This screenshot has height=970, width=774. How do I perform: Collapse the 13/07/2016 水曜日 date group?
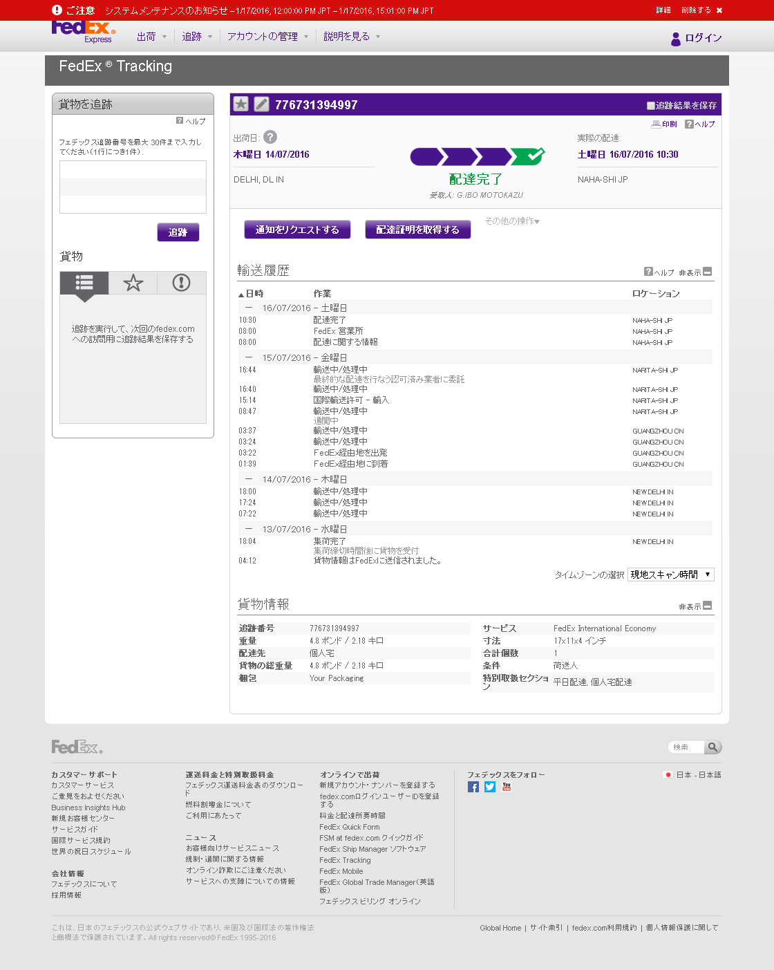249,529
